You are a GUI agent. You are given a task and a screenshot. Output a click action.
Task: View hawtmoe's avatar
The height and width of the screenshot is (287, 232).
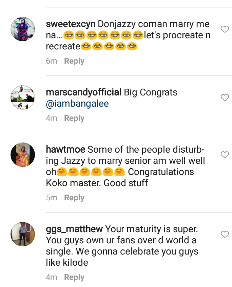click(23, 155)
